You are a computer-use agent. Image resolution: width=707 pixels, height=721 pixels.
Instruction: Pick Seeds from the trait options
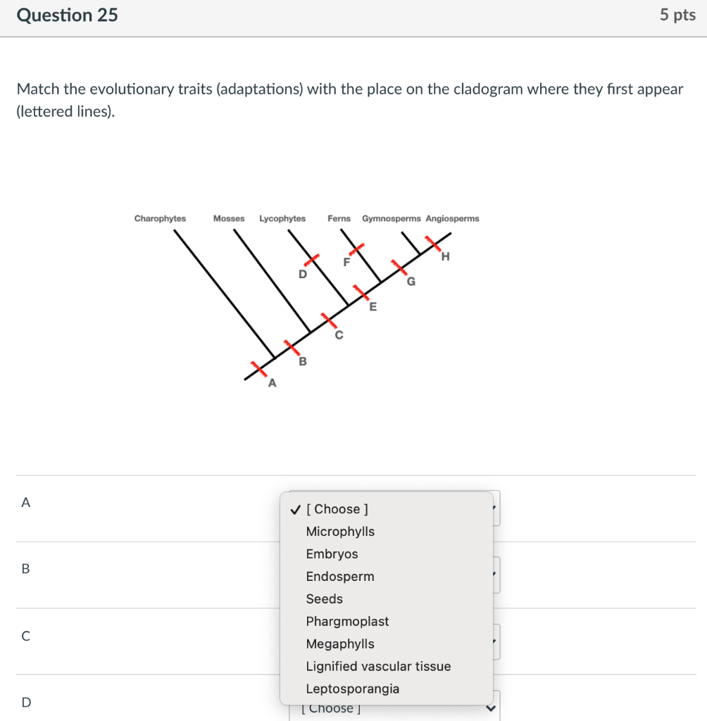tap(323, 598)
